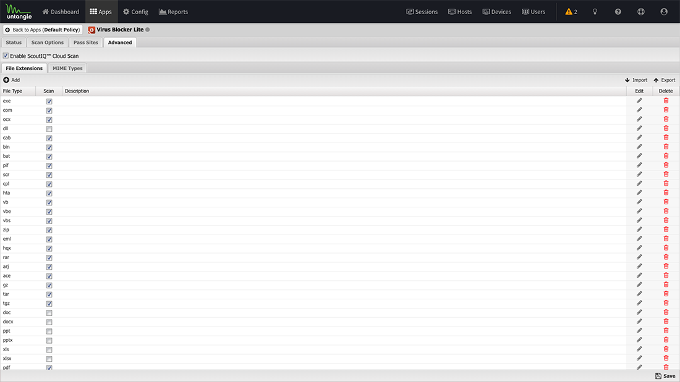680x382 pixels.
Task: Open the help question mark icon
Action: [x=618, y=12]
